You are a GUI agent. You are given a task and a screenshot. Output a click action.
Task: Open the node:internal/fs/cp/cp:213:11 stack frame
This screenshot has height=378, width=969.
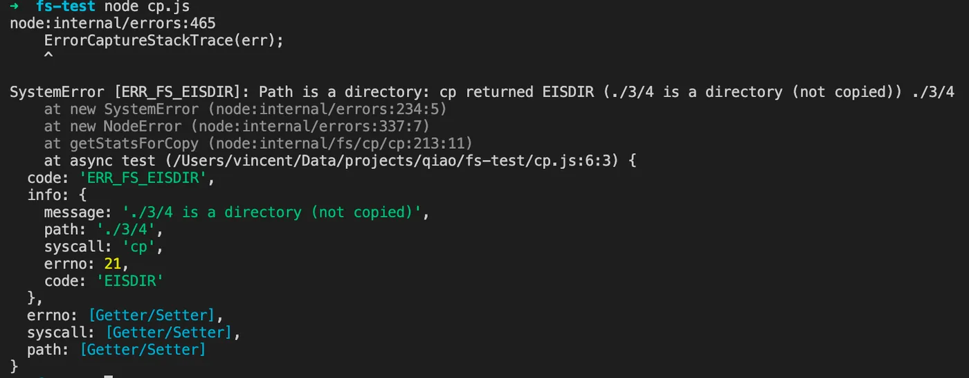343,143
